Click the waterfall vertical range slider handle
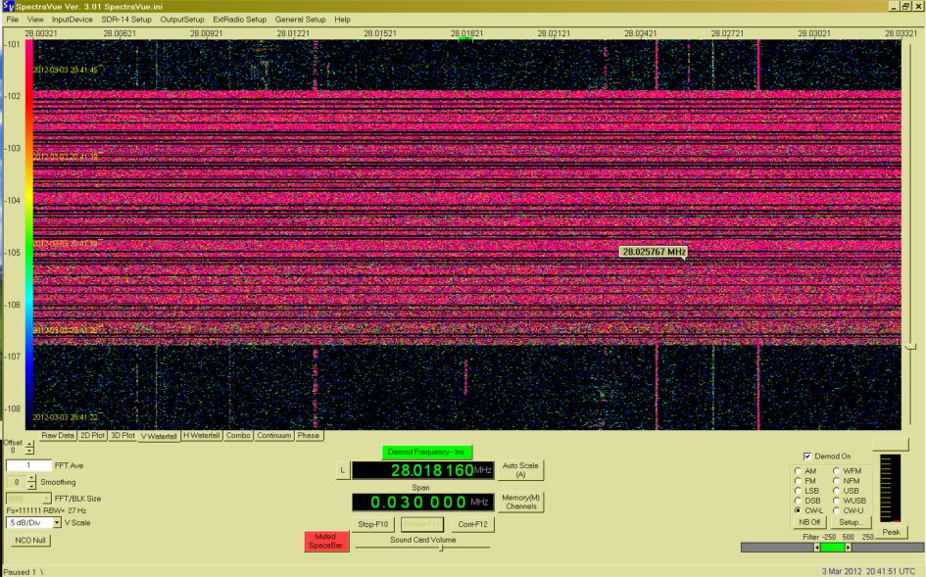926x577 pixels. click(x=910, y=347)
